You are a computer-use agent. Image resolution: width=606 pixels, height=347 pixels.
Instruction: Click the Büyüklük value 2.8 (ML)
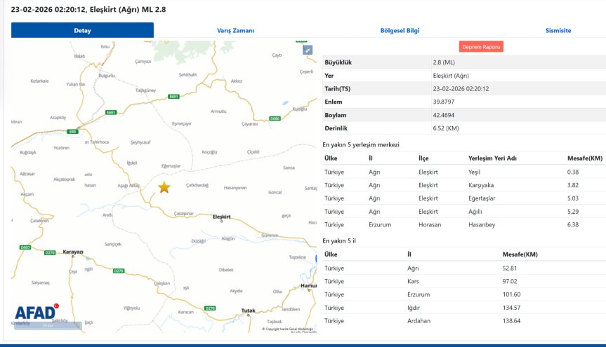(x=444, y=62)
